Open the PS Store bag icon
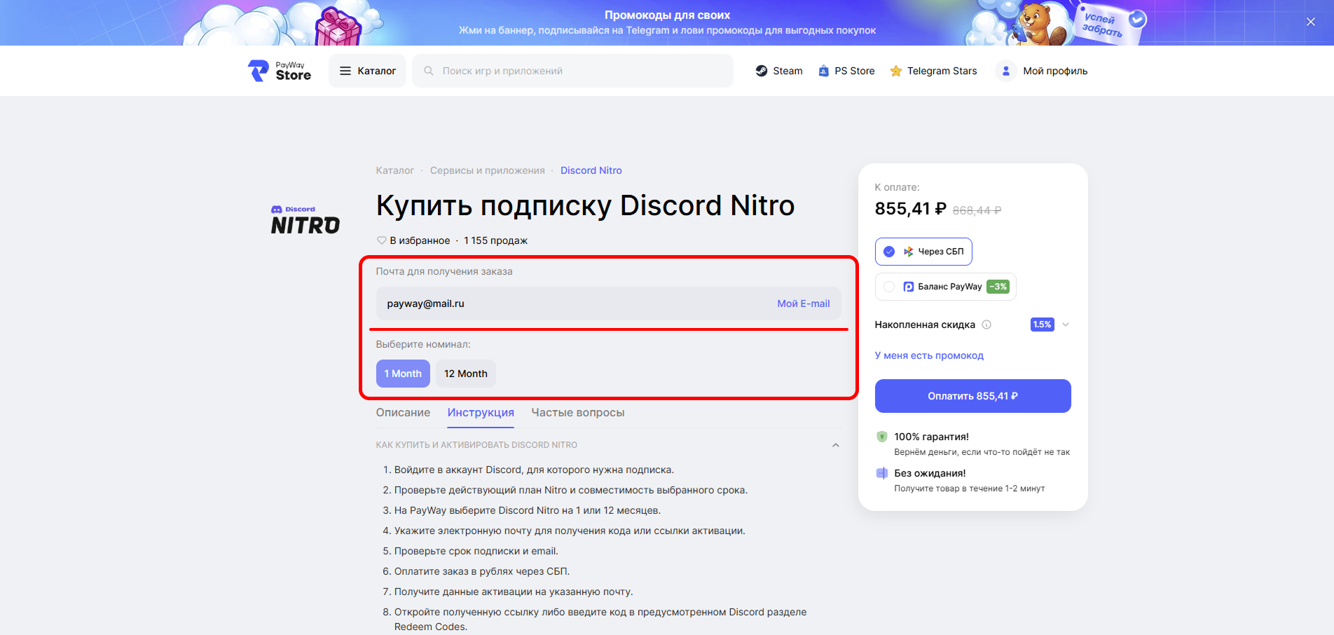The width and height of the screenshot is (1334, 635). (x=823, y=71)
